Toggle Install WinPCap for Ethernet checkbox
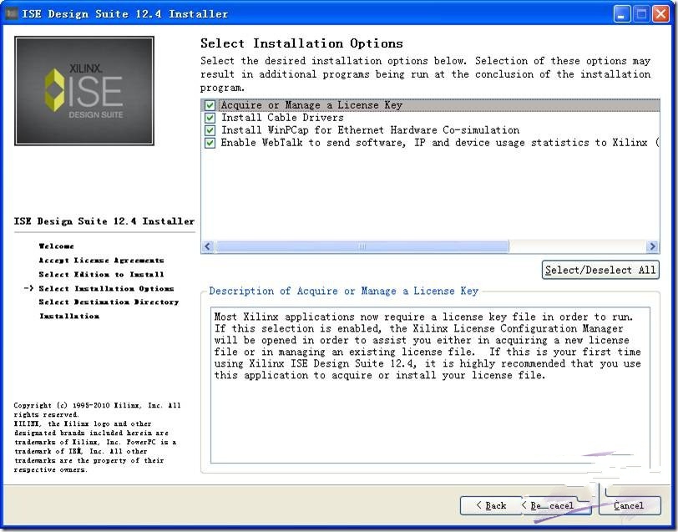 click(x=210, y=130)
